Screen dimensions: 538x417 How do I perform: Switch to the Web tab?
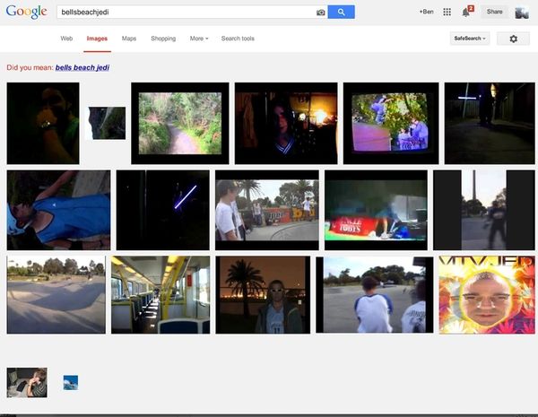tap(66, 39)
